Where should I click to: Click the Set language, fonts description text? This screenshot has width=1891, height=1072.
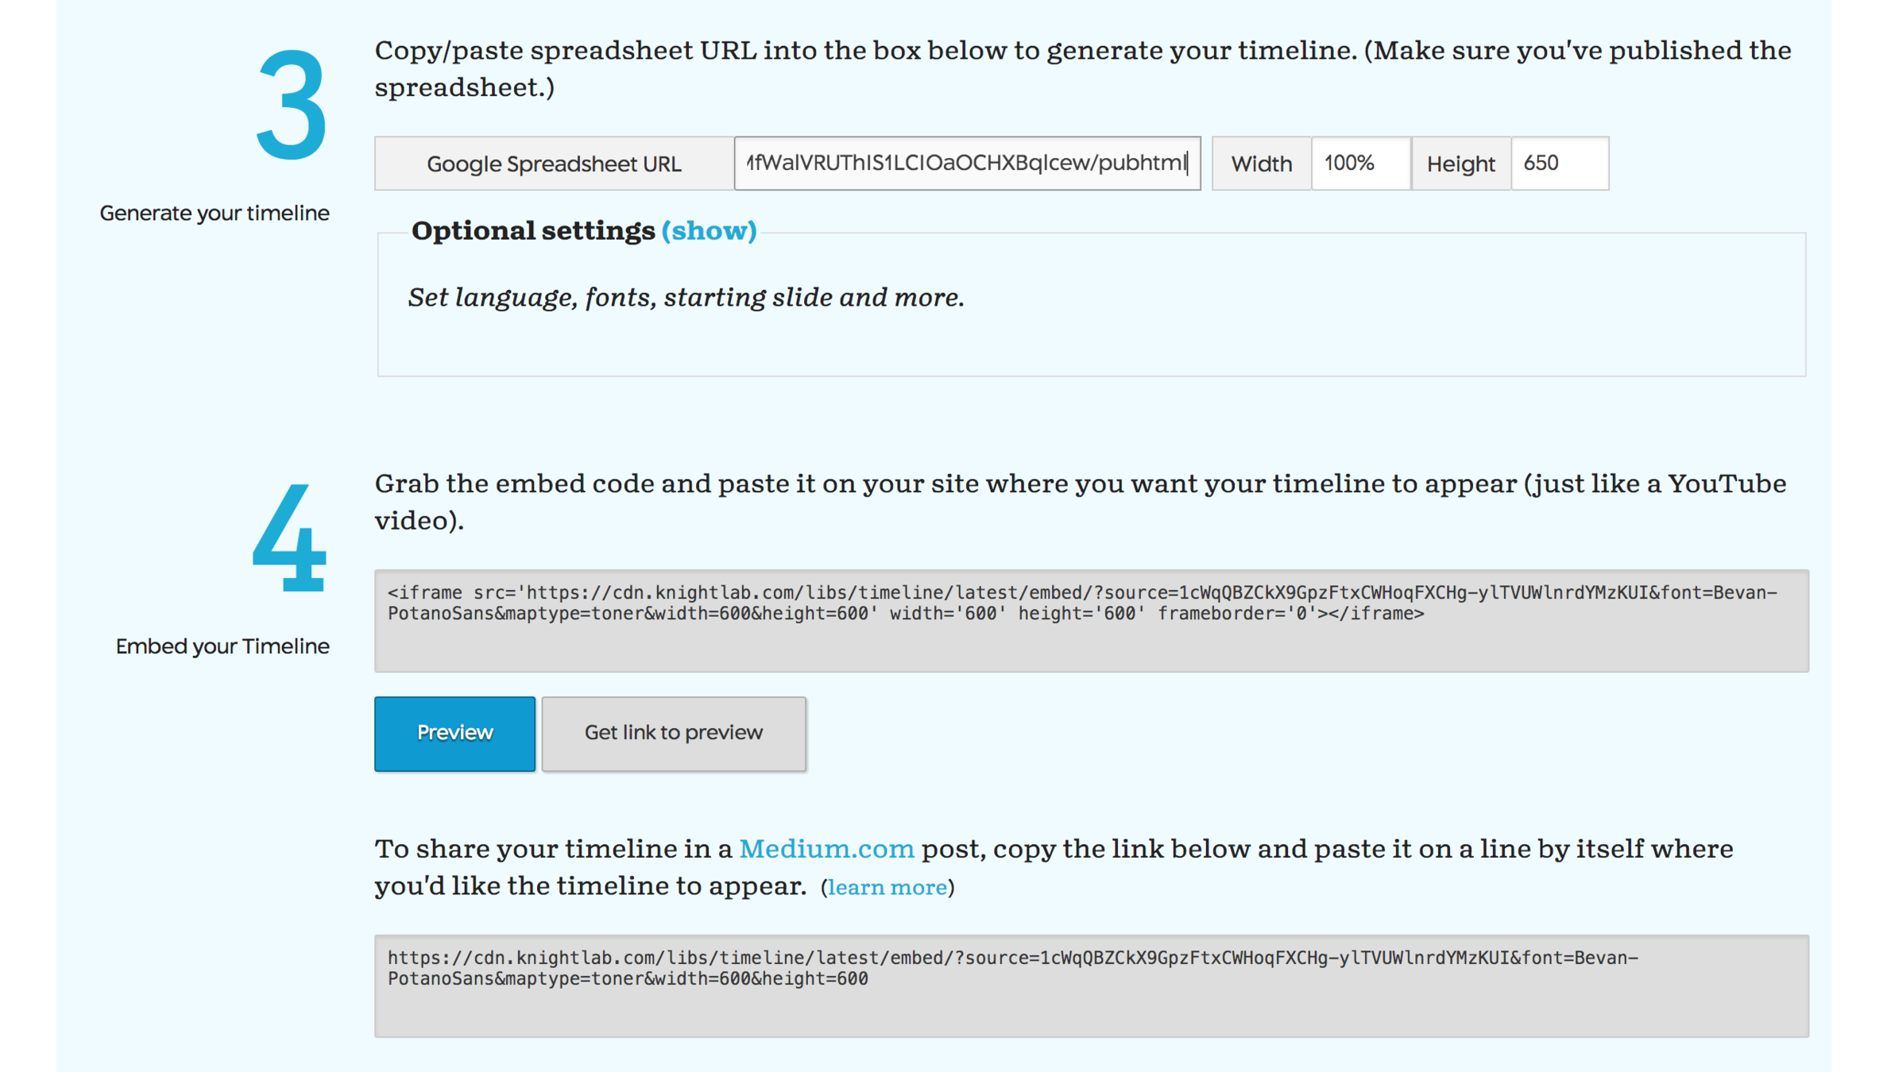[686, 298]
